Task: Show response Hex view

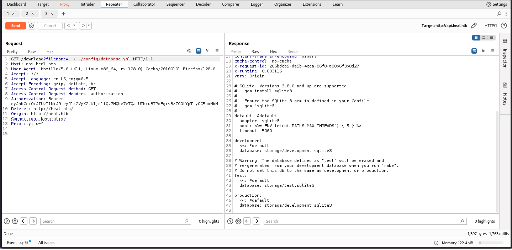Action: click(x=273, y=51)
